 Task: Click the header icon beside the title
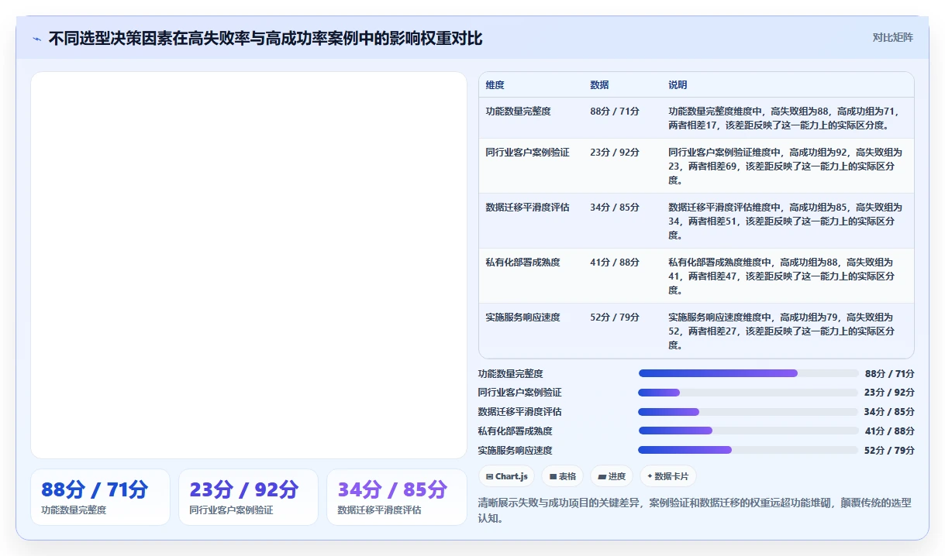click(x=36, y=39)
